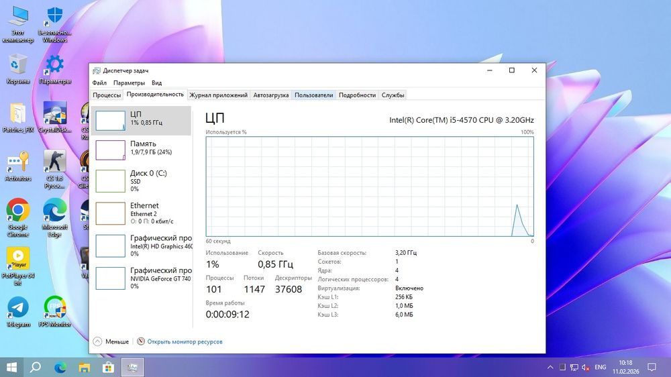Switch to the Службы tab

tap(393, 95)
